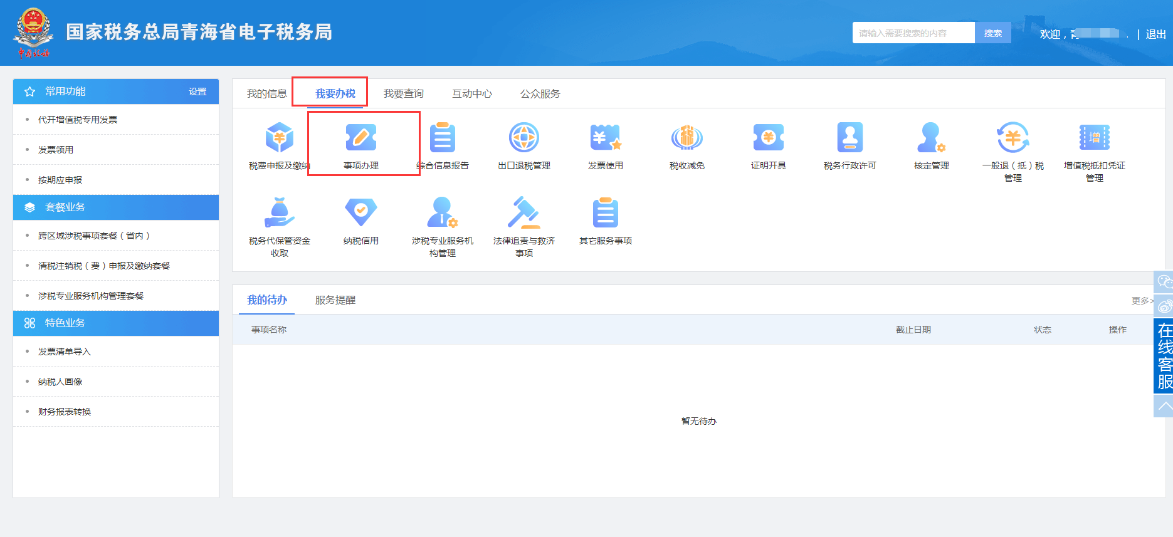Open 纳税信用 diamond icon
This screenshot has height=537, width=1173.
coord(361,213)
